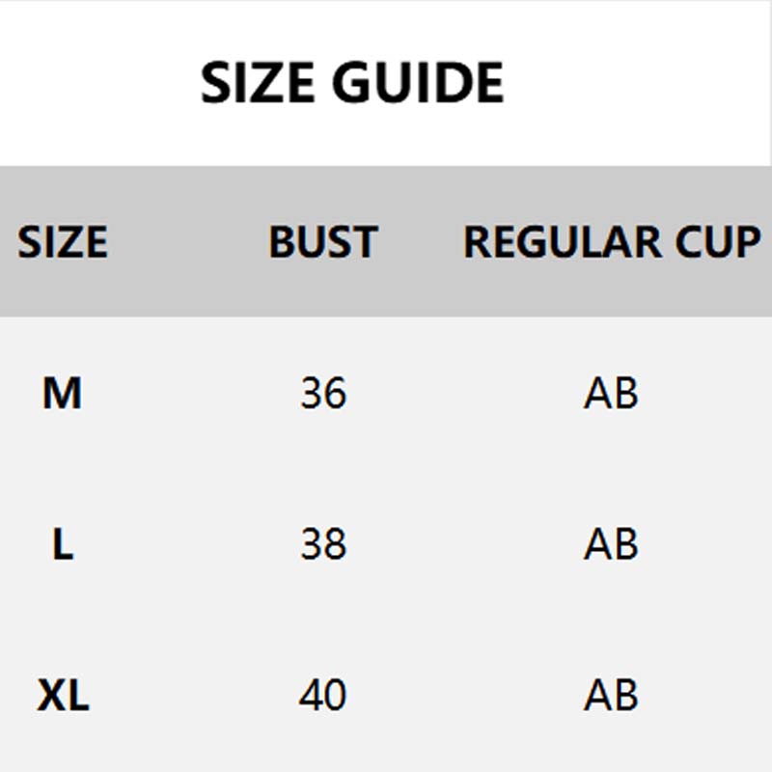Image resolution: width=772 pixels, height=772 pixels.
Task: Select the M size label
Action: pyautogui.click(x=63, y=393)
